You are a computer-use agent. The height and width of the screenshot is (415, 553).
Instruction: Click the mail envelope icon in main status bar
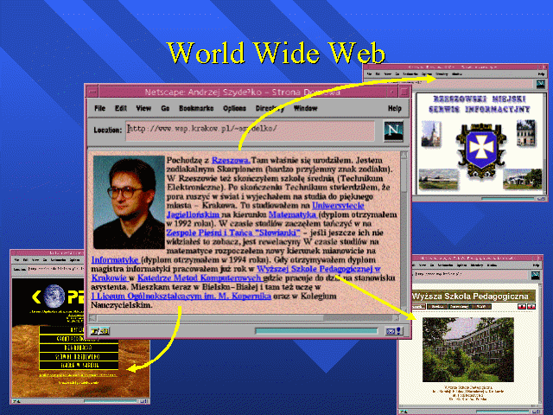tap(390, 331)
